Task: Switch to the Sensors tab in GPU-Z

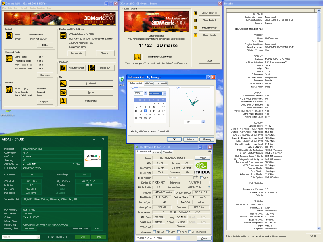Action: [x=157, y=152]
